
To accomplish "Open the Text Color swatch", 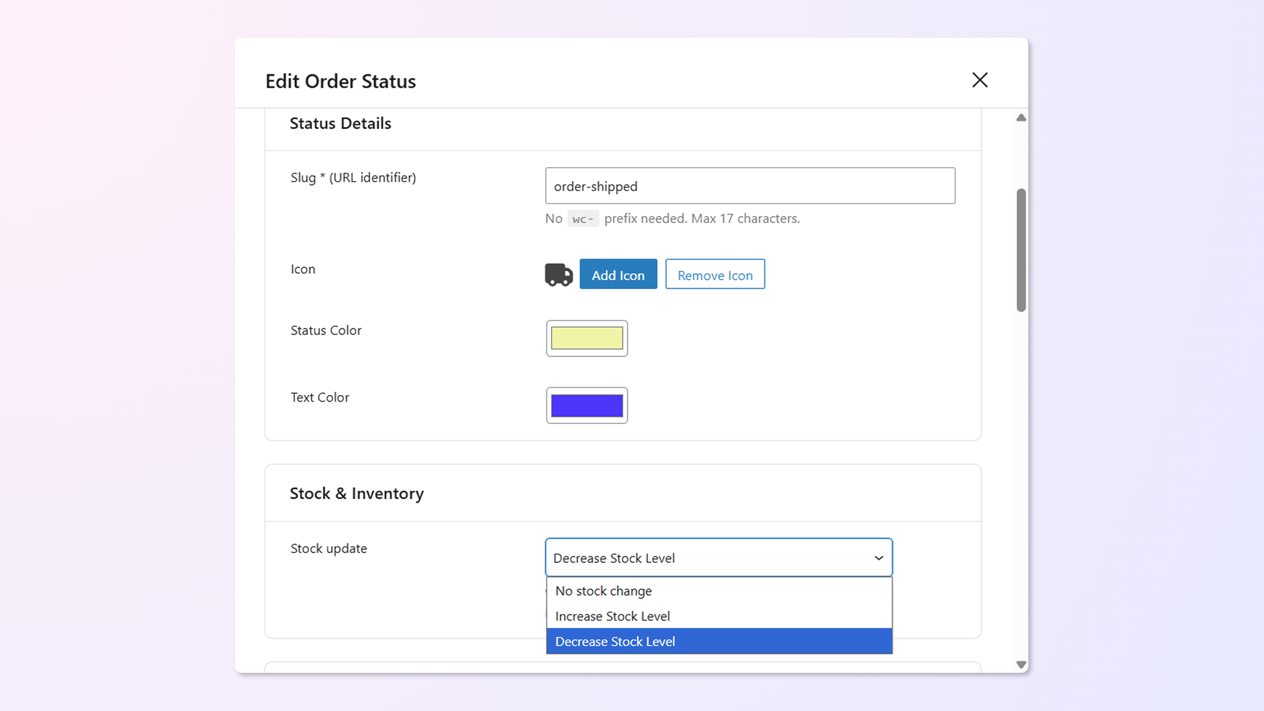I will 587,406.
